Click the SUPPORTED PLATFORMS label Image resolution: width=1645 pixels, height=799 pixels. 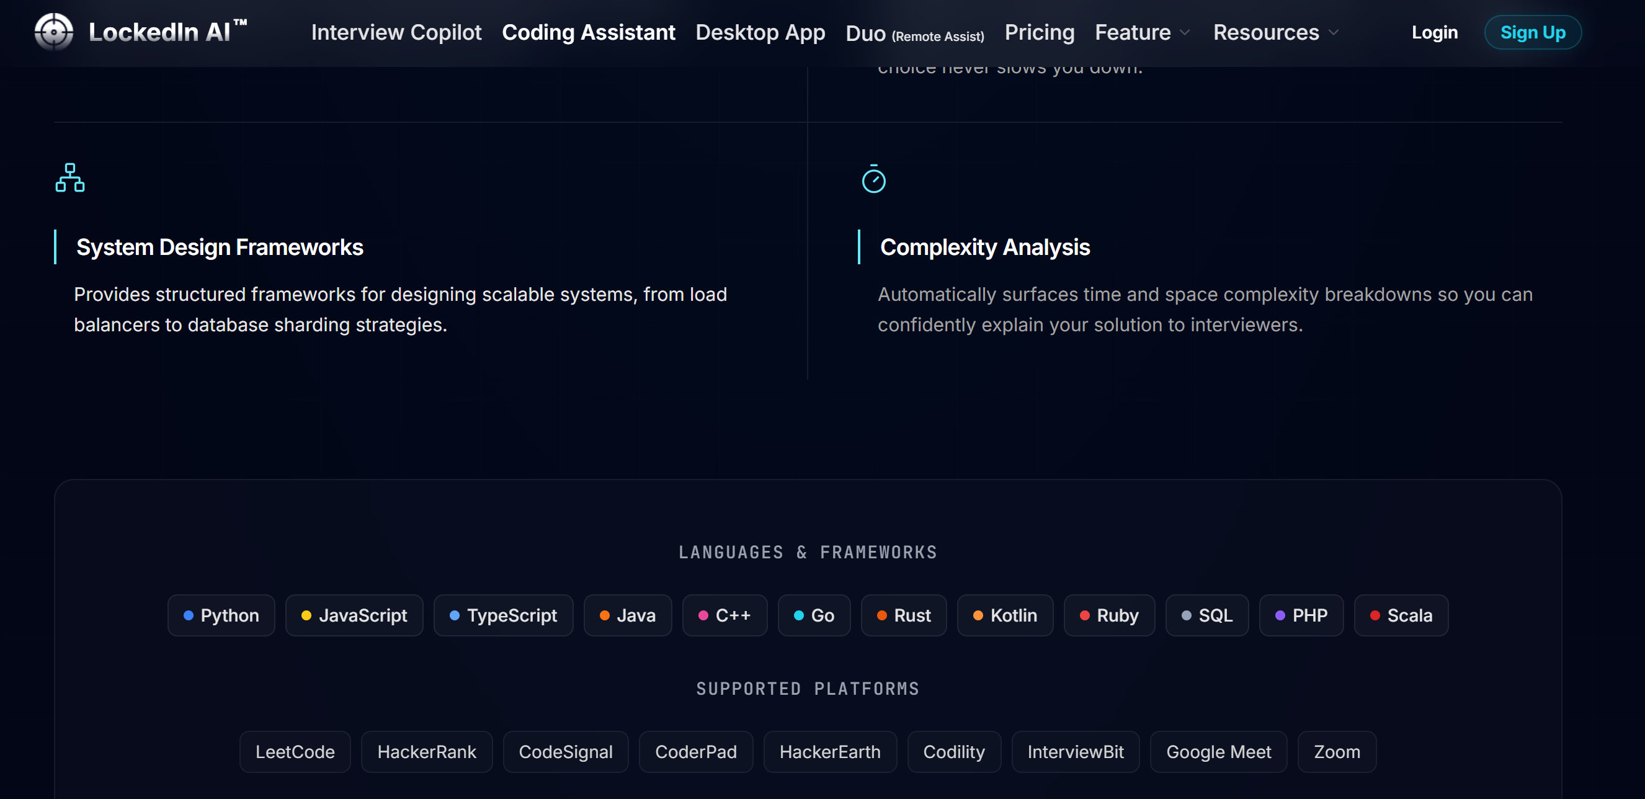808,689
